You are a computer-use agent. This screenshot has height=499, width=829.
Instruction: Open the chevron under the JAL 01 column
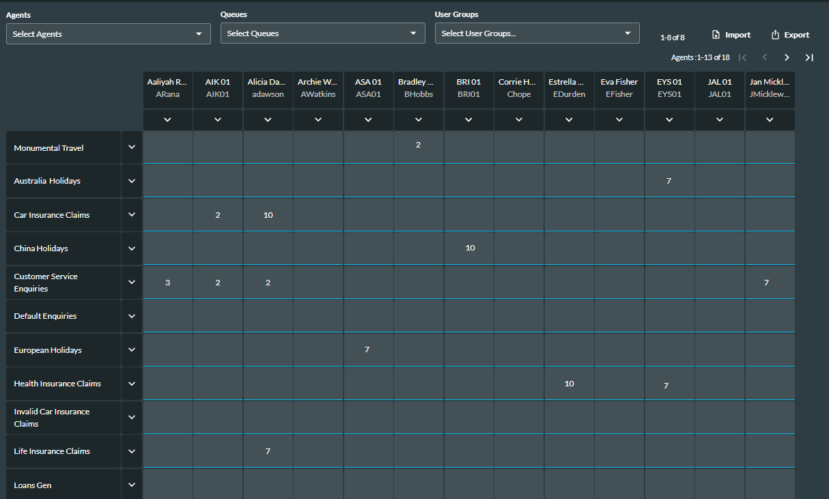click(719, 119)
